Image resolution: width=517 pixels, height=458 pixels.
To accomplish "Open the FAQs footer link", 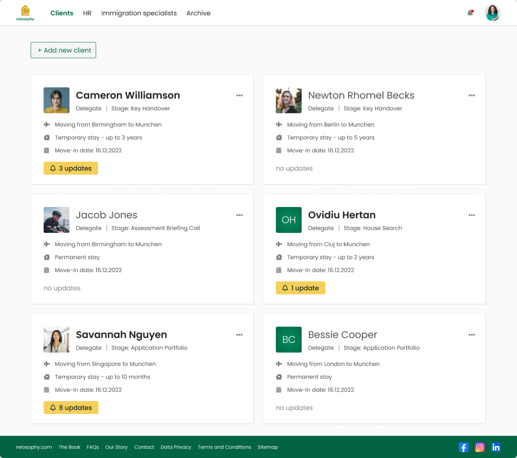I will 93,447.
